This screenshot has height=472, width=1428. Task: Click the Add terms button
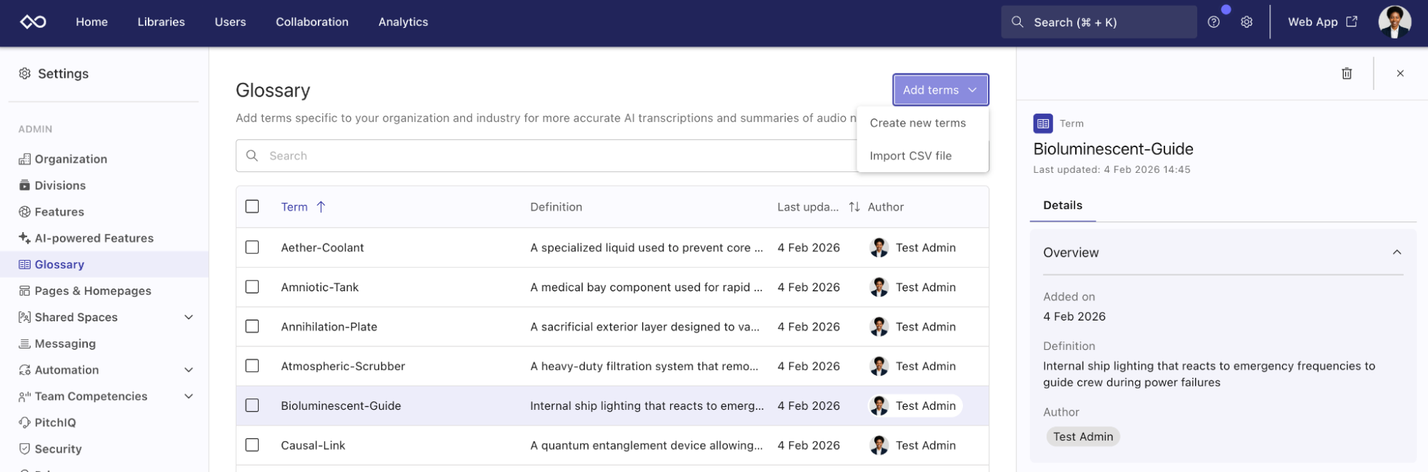click(939, 90)
